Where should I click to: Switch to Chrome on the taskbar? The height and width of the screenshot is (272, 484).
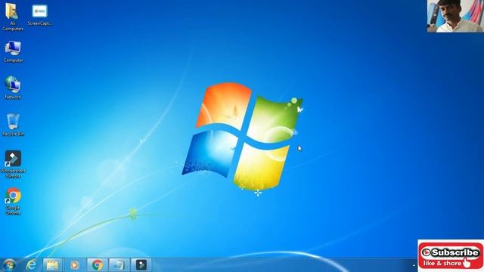point(98,265)
